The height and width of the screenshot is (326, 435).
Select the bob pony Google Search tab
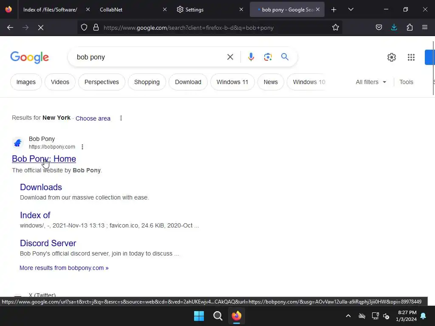point(287,10)
